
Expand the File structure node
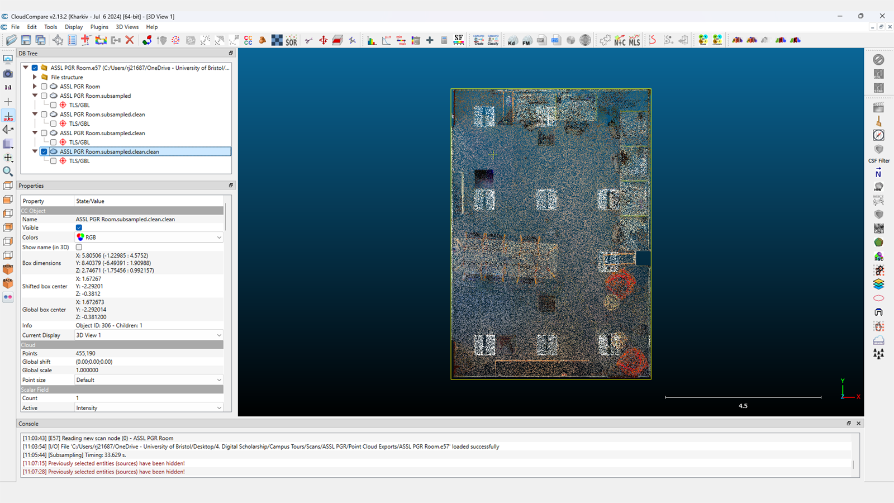(35, 77)
